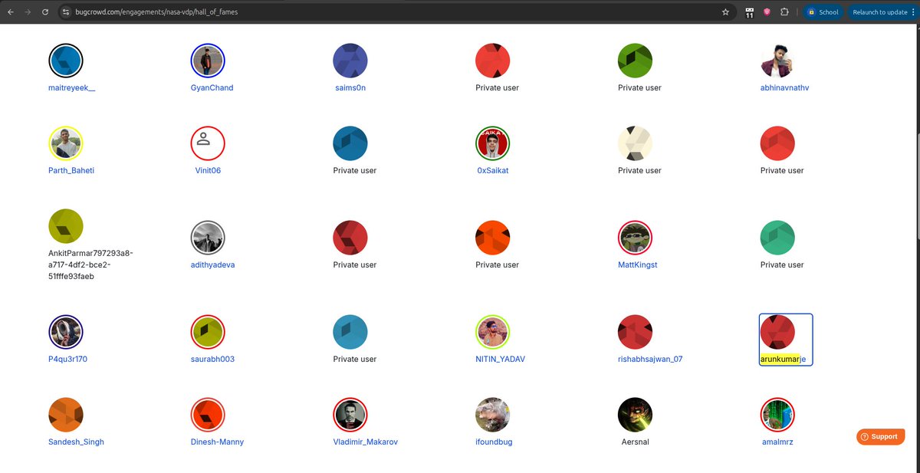Open the saims0n username link

tap(350, 87)
